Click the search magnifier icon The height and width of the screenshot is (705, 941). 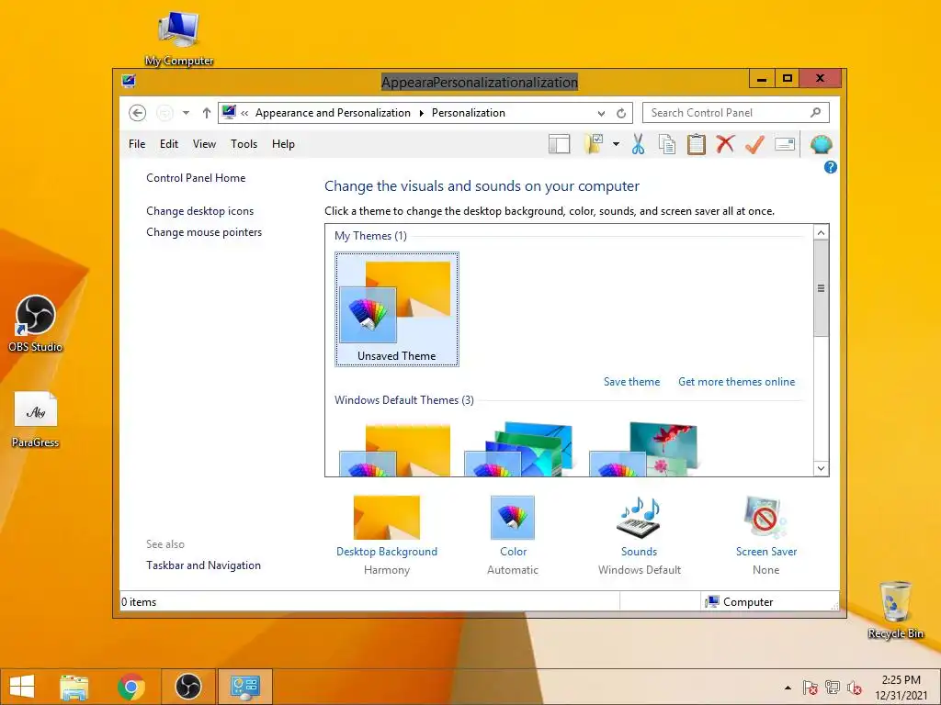pos(815,113)
